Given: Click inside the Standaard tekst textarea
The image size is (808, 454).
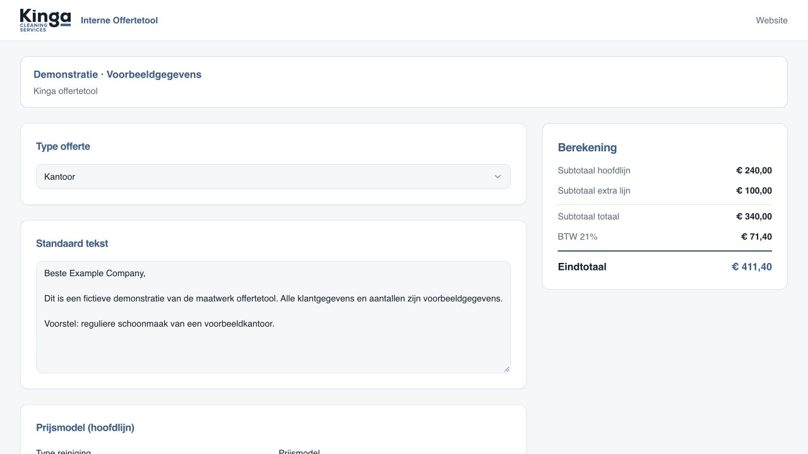Looking at the screenshot, I should point(273,317).
